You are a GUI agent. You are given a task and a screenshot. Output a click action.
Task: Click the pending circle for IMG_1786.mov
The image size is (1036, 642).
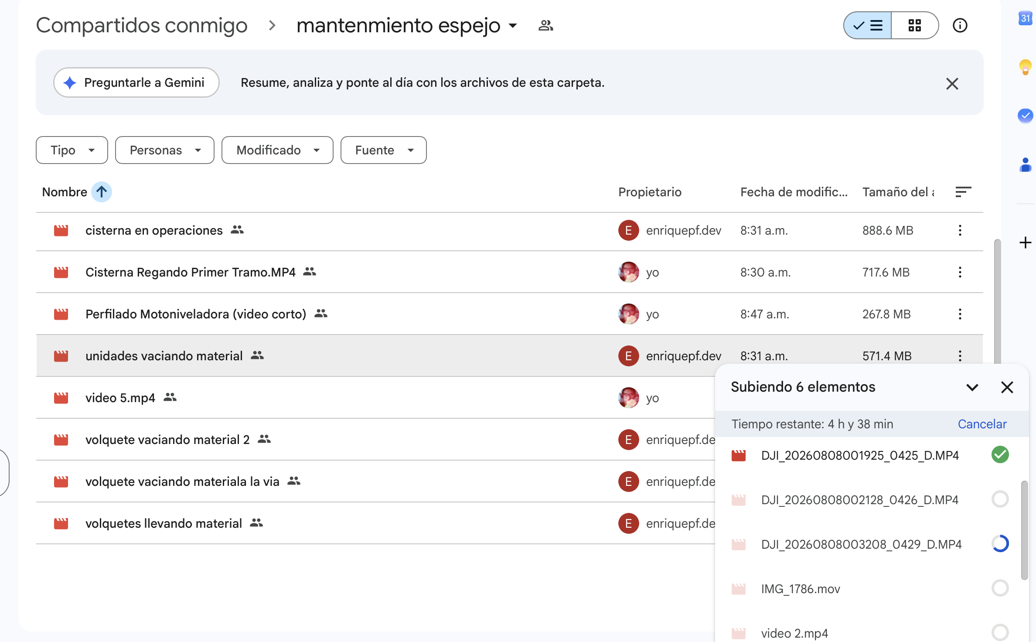[1000, 588]
